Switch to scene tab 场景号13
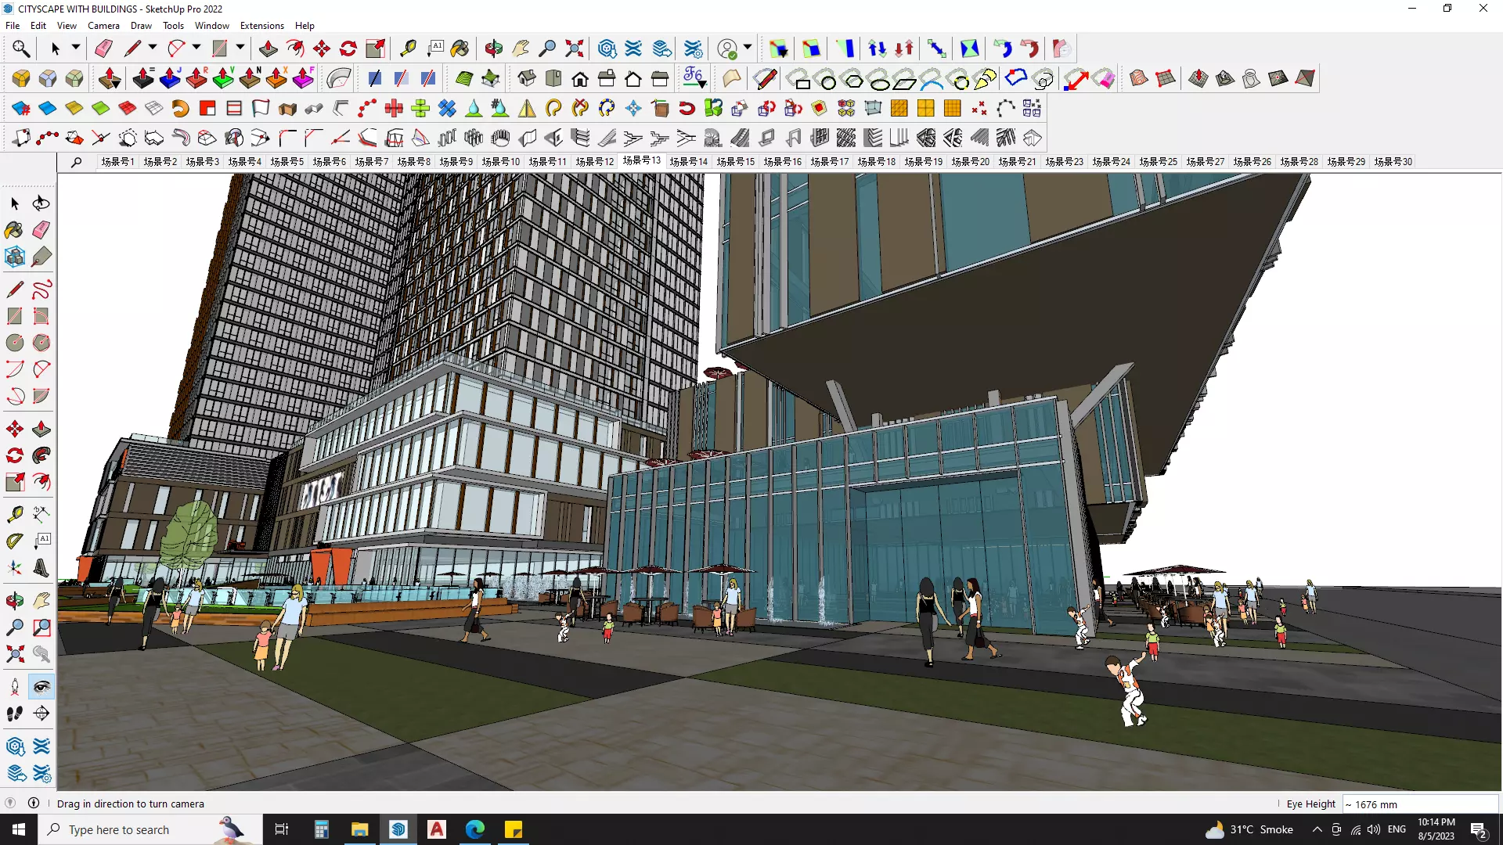Screen dimensions: 1503x845 [x=642, y=160]
